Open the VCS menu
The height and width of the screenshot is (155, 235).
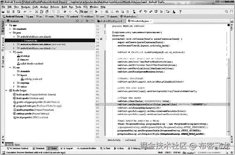[x=86, y=7]
